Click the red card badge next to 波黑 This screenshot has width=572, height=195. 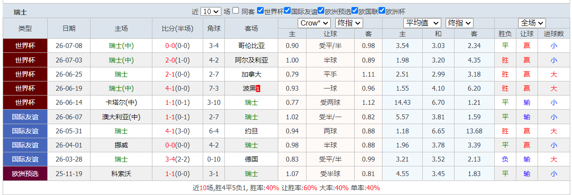[x=258, y=88]
